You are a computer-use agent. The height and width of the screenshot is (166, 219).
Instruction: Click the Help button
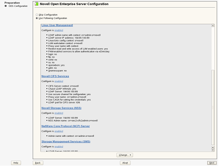click(x=16, y=163)
